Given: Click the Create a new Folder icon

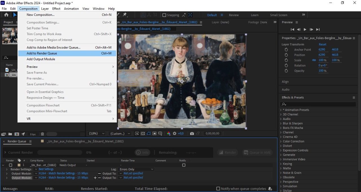Looking at the screenshot, I should click(x=10, y=134).
